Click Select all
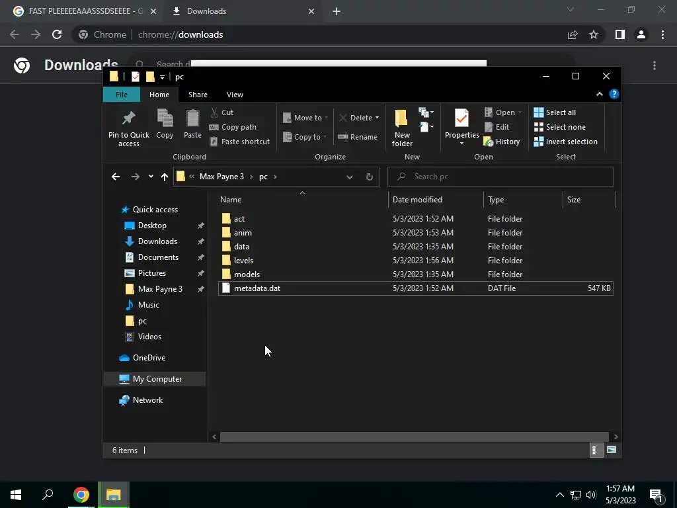Image resolution: width=677 pixels, height=508 pixels. [555, 112]
